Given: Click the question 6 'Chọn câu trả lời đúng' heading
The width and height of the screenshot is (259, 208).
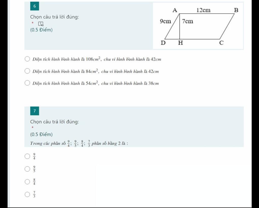Looking at the screenshot, I should [55, 17].
